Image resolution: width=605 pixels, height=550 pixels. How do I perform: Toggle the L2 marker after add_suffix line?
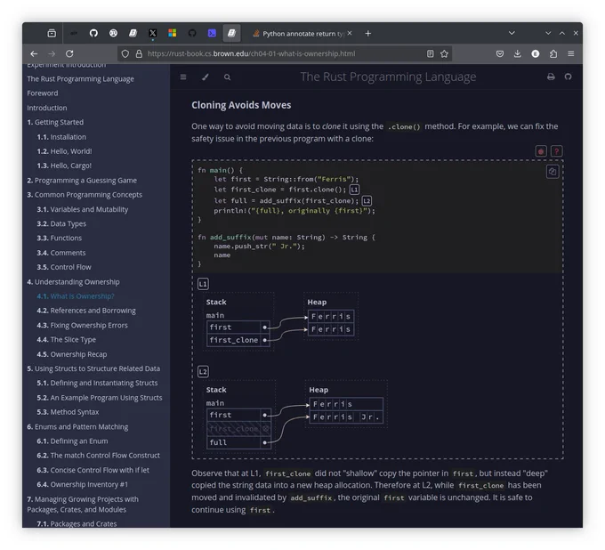coord(367,201)
